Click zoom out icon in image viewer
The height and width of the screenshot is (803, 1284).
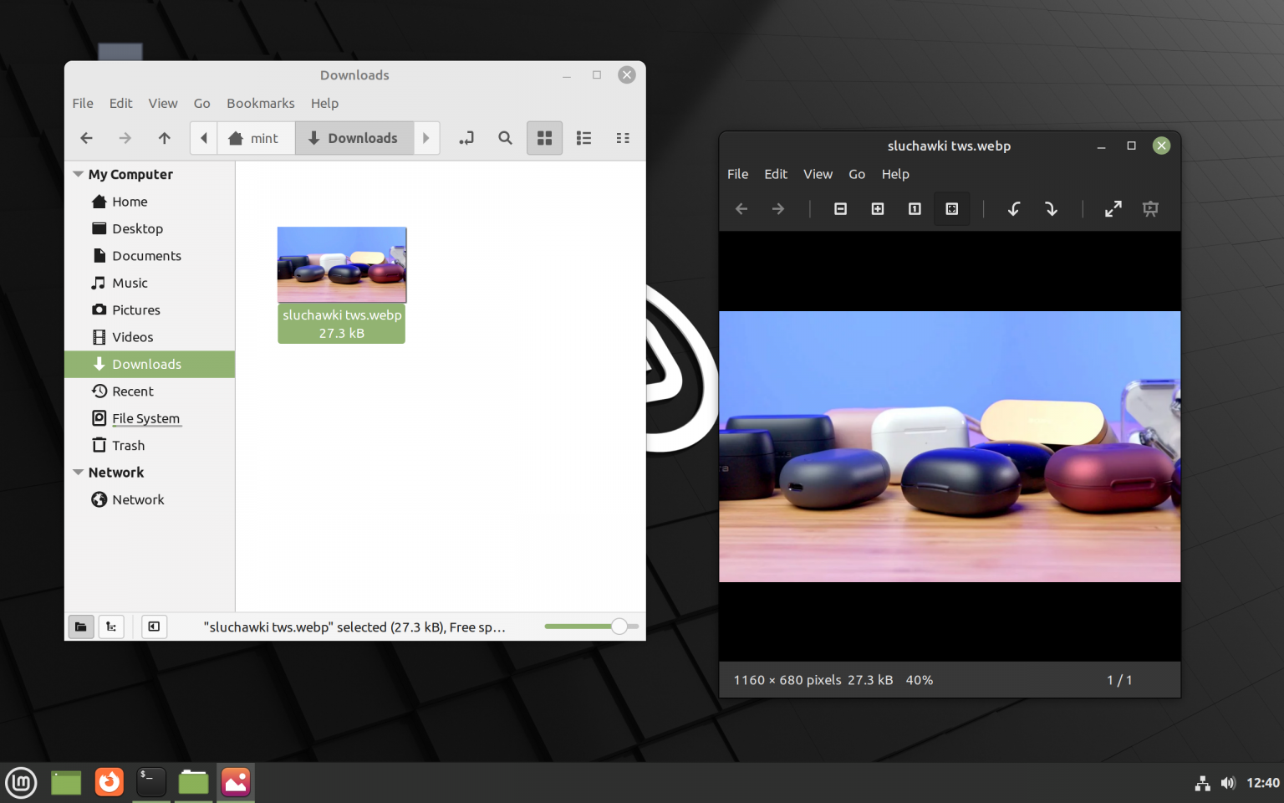[x=840, y=209]
